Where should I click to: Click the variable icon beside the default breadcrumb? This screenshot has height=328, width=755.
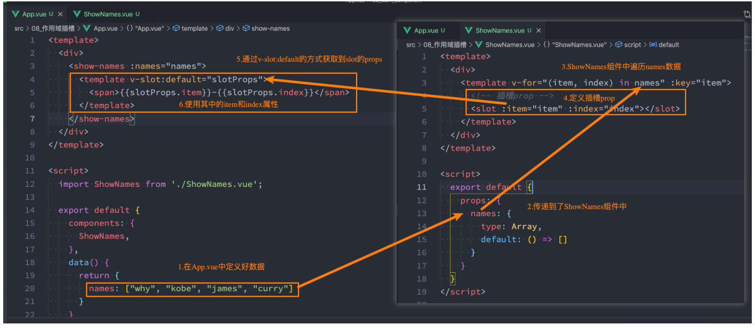tap(653, 44)
